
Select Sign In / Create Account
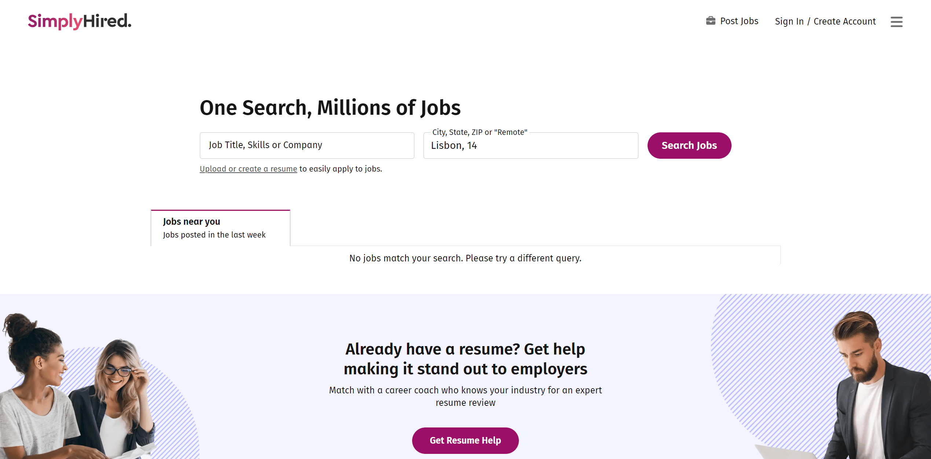click(x=825, y=22)
